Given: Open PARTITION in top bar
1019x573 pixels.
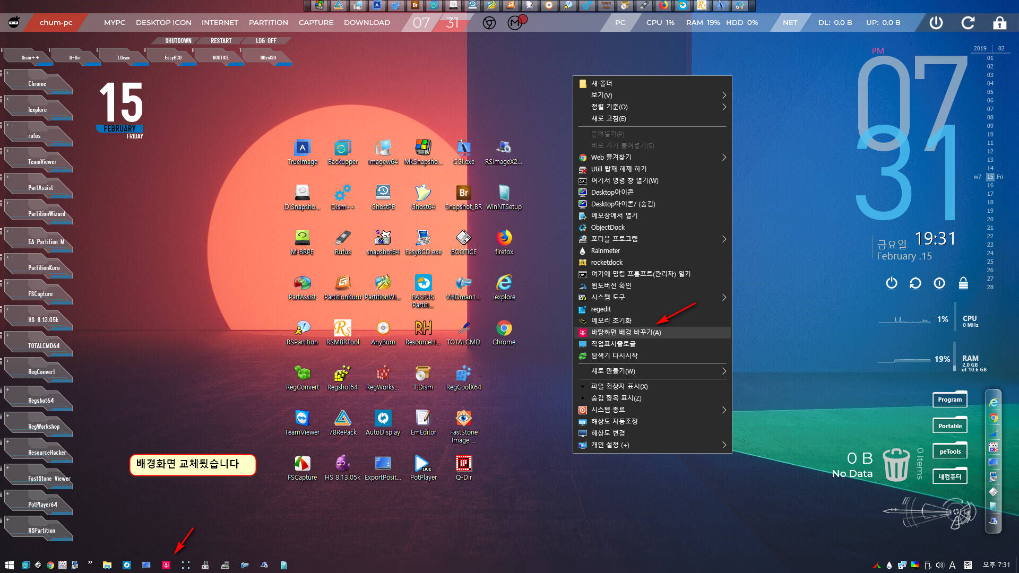Looking at the screenshot, I should (x=268, y=22).
